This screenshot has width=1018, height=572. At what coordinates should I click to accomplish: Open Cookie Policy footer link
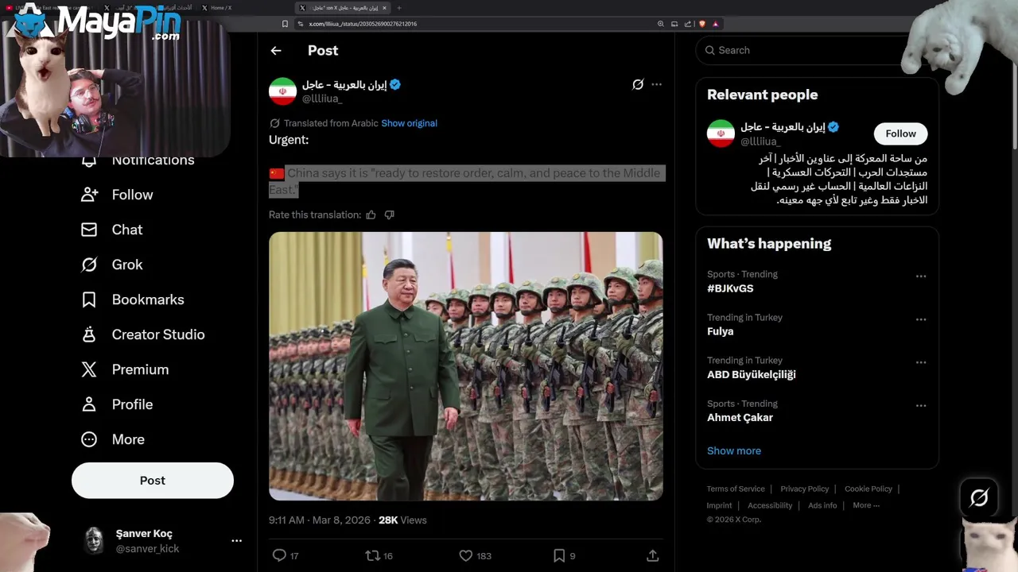tap(868, 489)
